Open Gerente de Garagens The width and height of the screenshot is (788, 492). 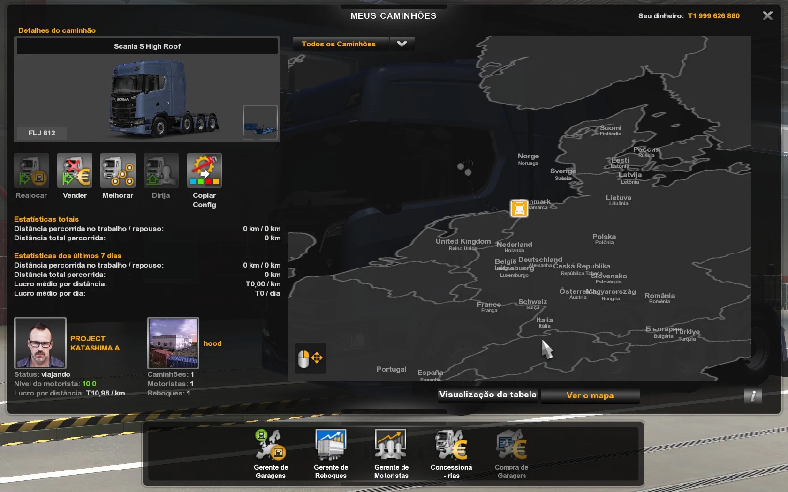click(x=271, y=445)
